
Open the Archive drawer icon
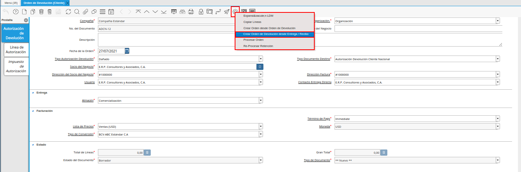[x=183, y=12]
